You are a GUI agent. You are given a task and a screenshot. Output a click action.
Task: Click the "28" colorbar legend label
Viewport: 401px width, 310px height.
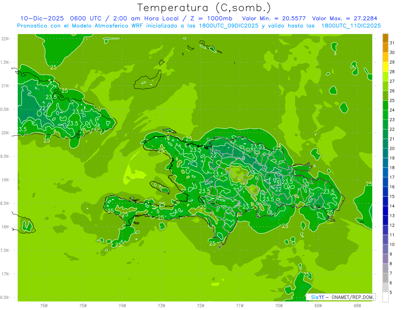click(x=392, y=72)
